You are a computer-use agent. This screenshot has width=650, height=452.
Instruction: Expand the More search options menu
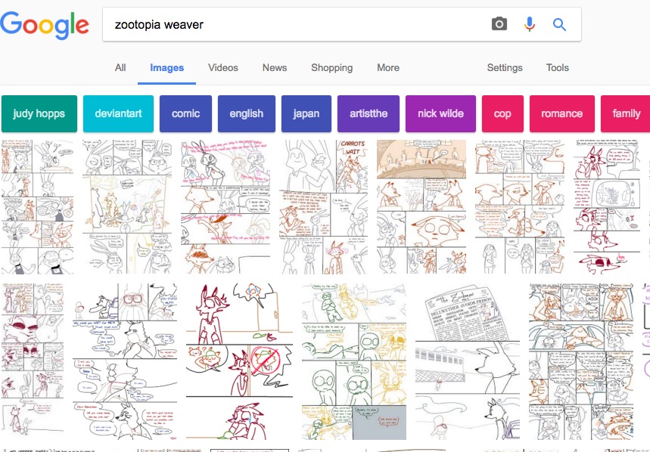tap(388, 67)
